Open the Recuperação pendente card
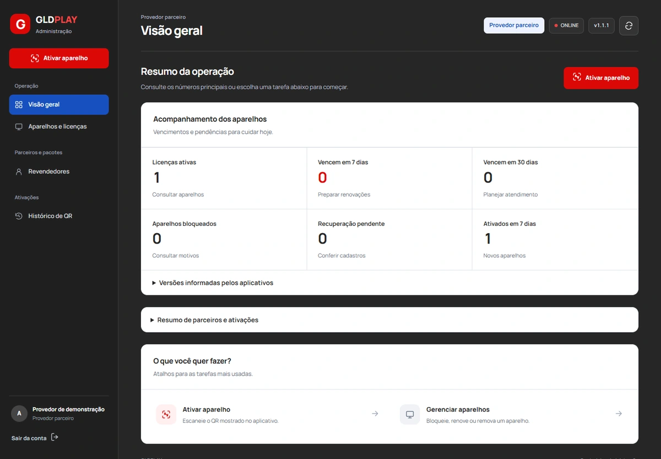The image size is (661, 459). pos(389,240)
